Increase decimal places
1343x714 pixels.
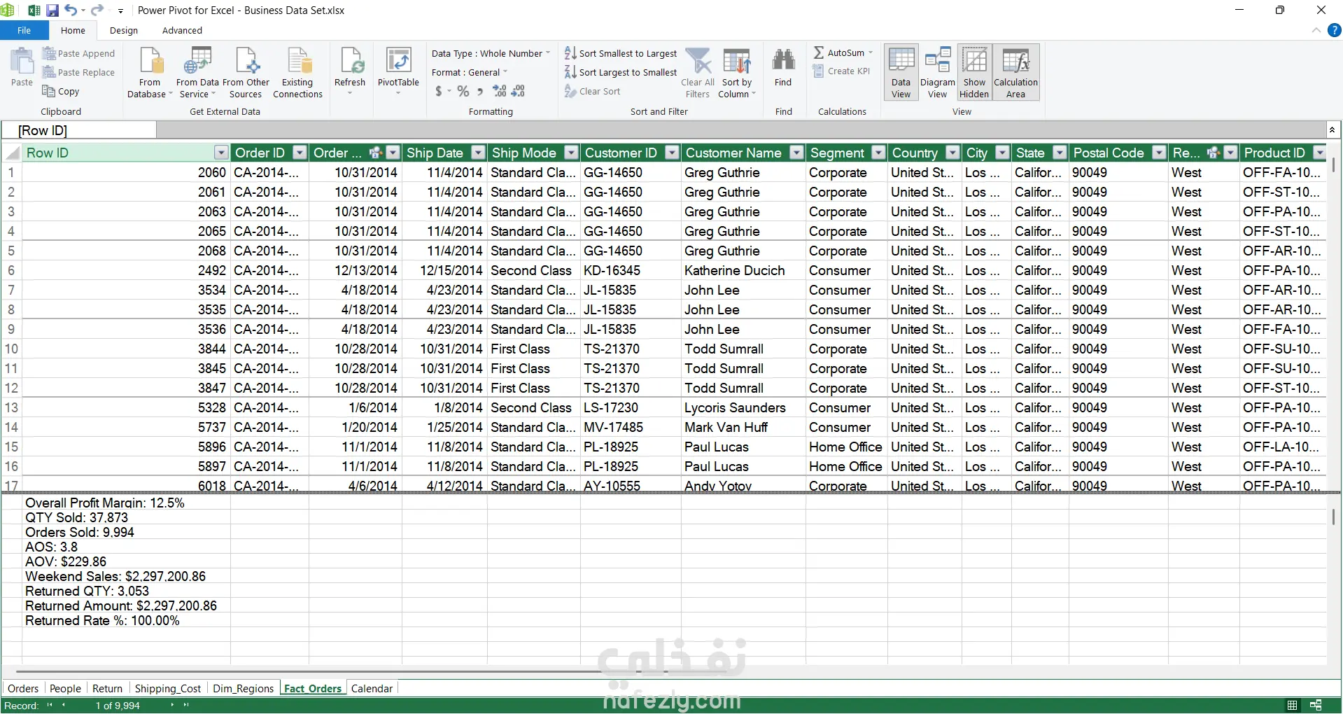499,91
